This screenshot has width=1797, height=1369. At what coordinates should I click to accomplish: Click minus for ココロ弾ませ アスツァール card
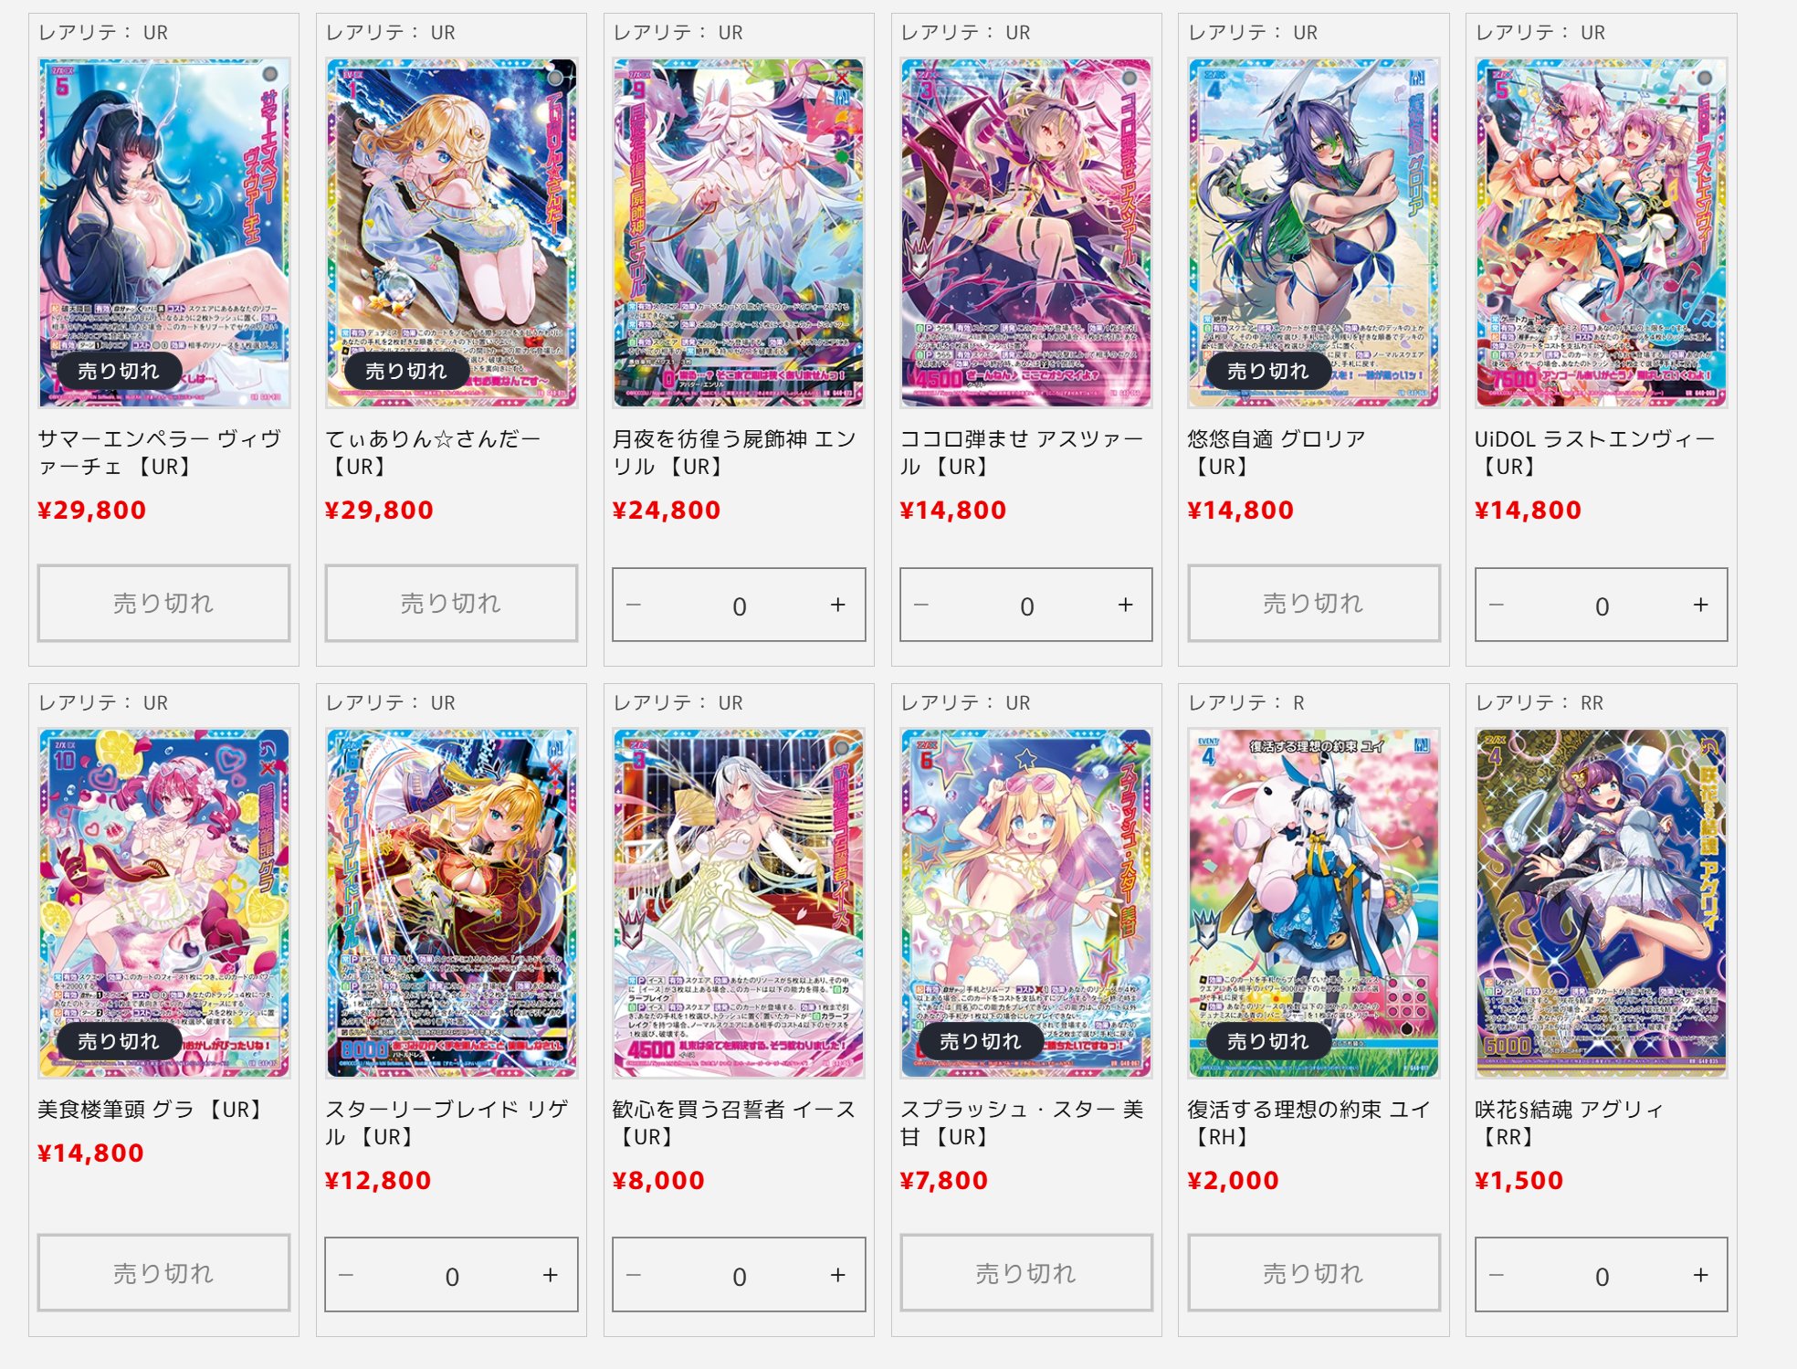click(921, 606)
